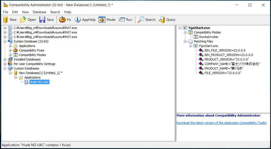271x149 pixels.
Task: Click the AppHelp info icon
Action: click(x=78, y=20)
